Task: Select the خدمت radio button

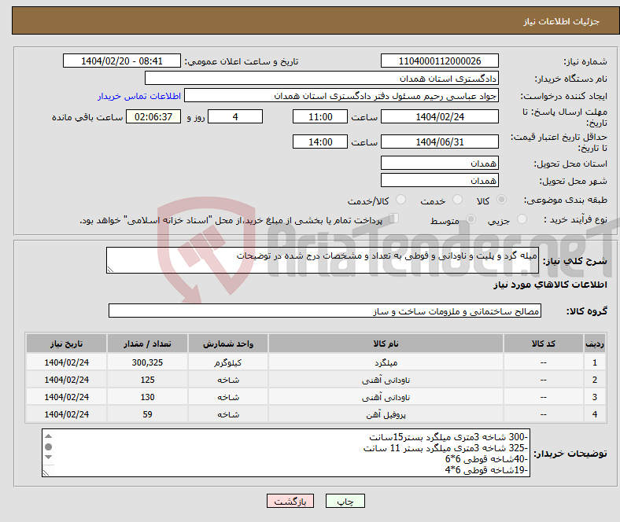Action: click(457, 200)
